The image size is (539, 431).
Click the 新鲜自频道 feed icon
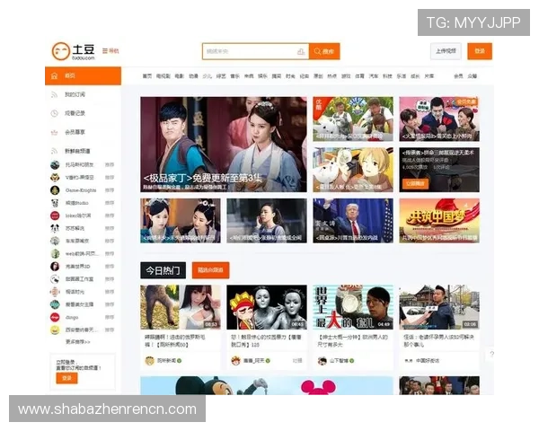[56, 151]
